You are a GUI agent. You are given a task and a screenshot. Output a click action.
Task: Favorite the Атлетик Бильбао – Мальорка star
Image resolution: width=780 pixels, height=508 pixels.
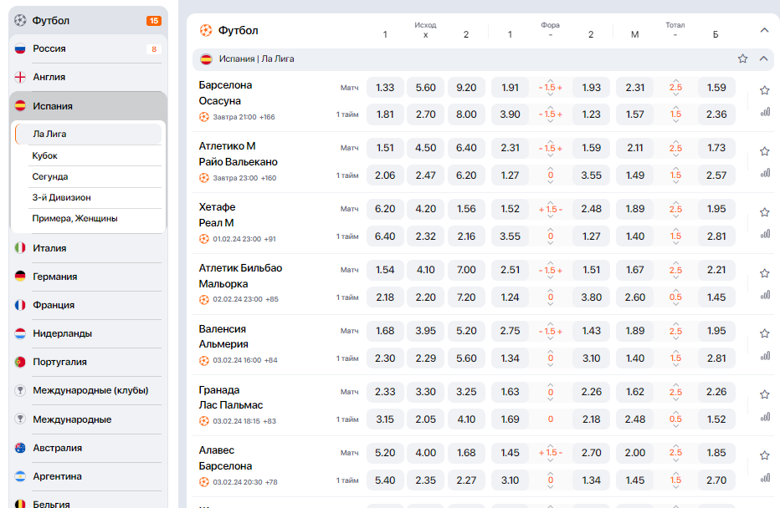click(x=765, y=273)
